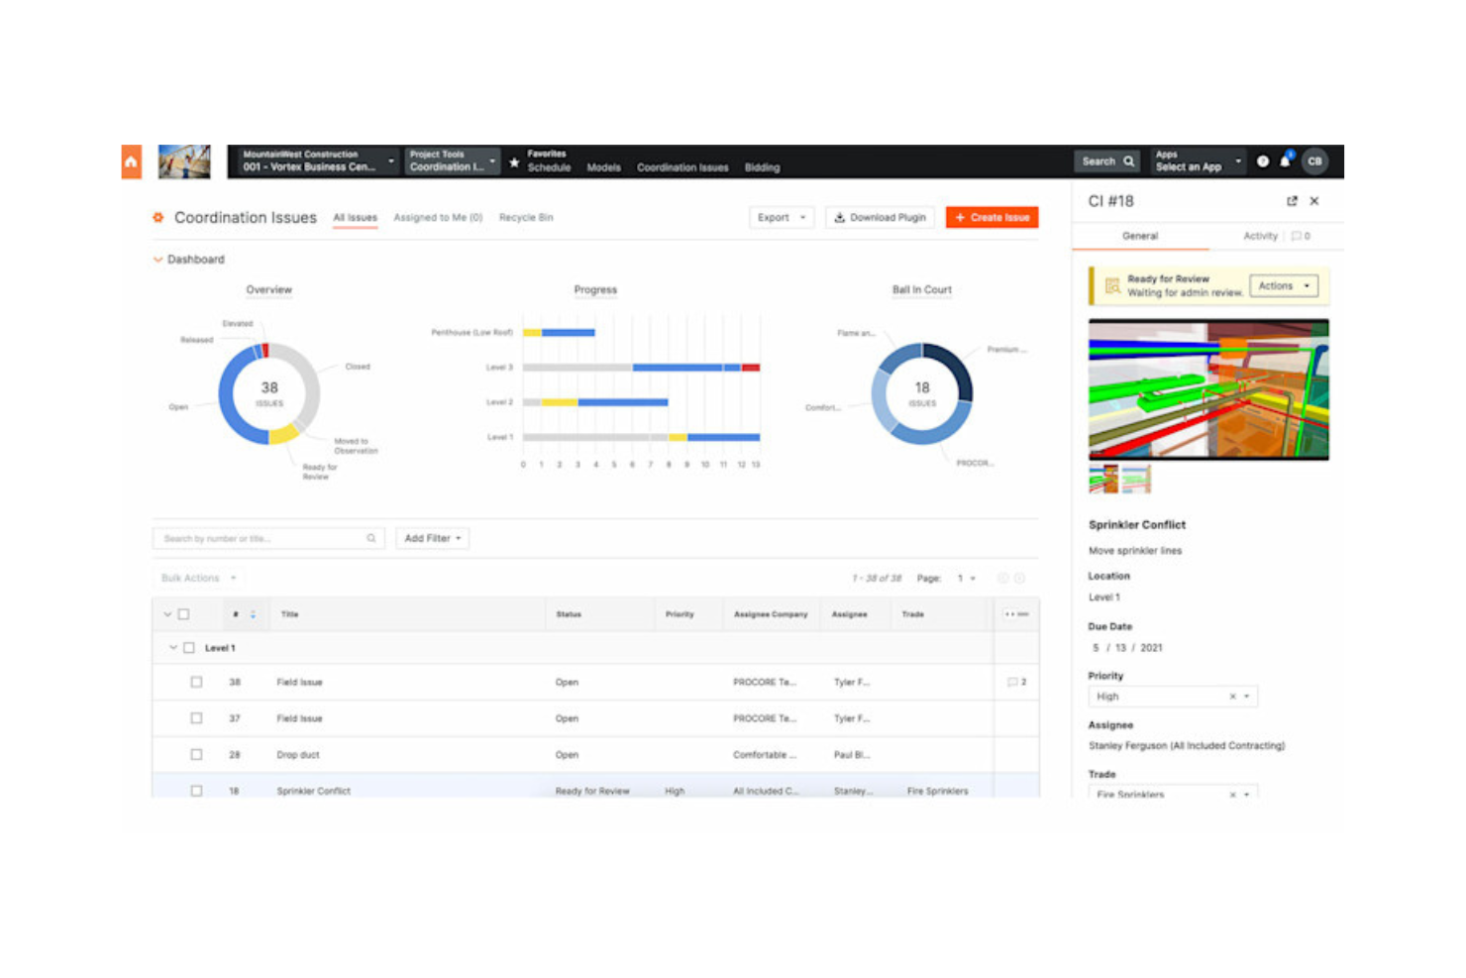Clear the High priority value
This screenshot has width=1466, height=978.
(1232, 697)
